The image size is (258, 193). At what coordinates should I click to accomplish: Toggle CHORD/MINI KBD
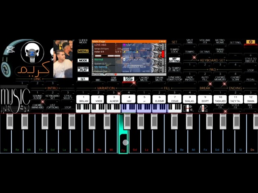[37, 106]
